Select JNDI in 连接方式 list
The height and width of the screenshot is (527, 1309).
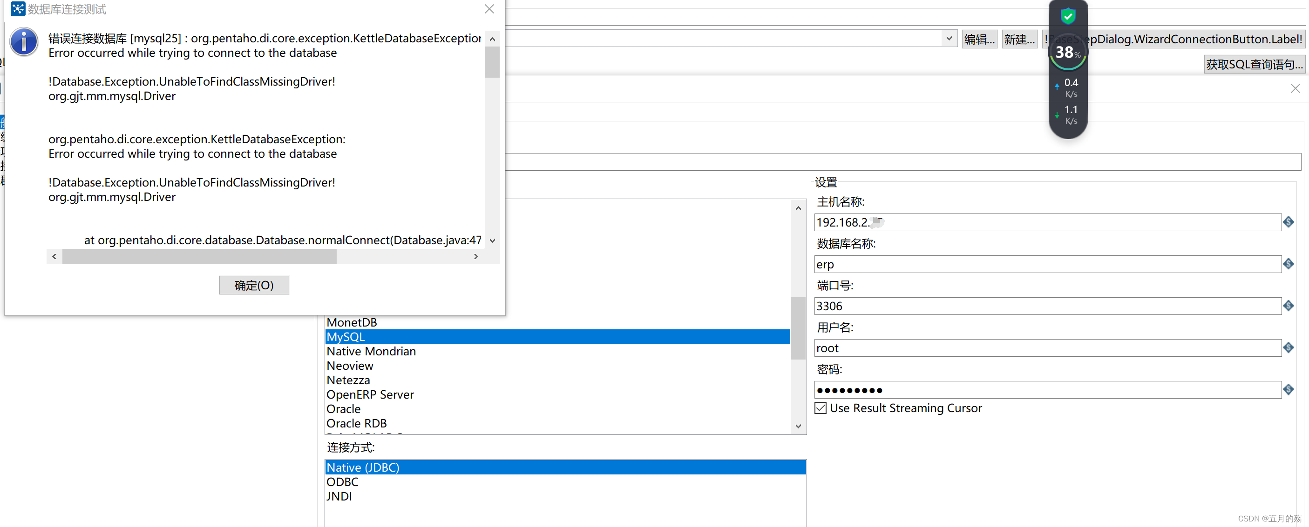(339, 496)
